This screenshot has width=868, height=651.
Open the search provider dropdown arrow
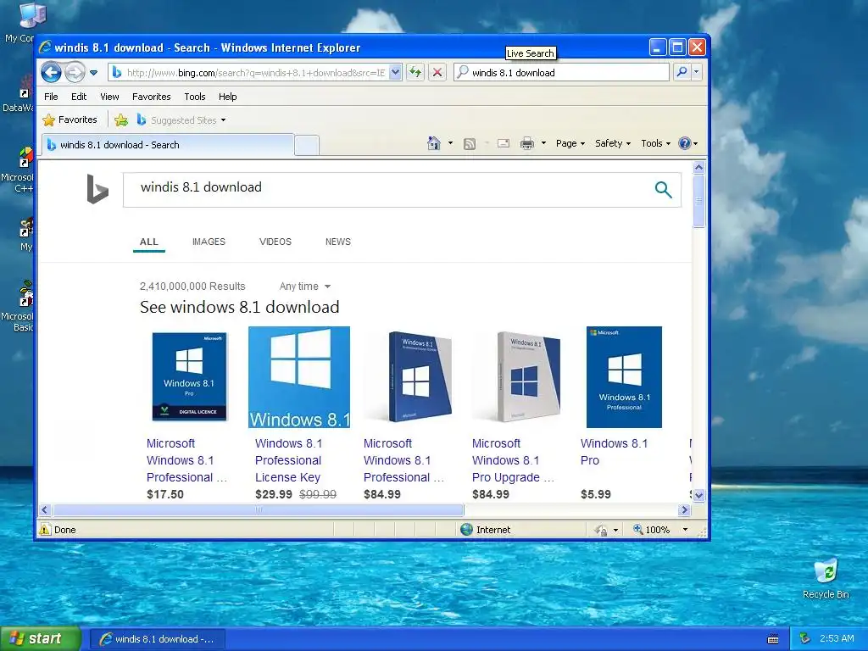point(697,73)
